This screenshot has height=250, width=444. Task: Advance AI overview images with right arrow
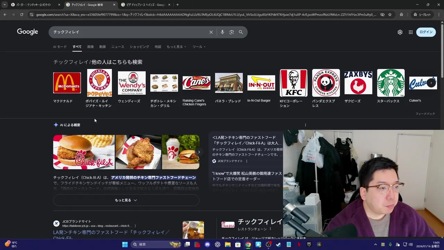pyautogui.click(x=199, y=152)
